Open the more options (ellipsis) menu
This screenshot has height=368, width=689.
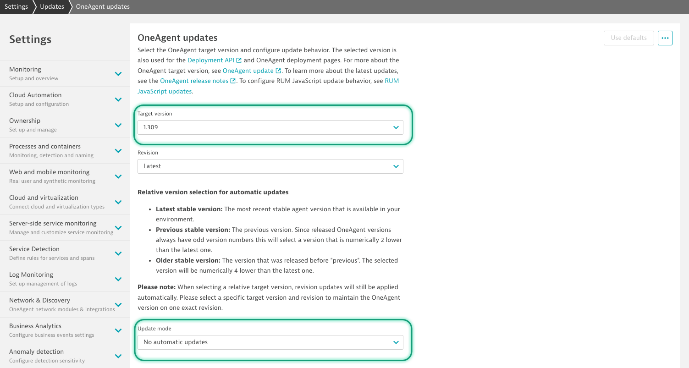[x=665, y=38]
